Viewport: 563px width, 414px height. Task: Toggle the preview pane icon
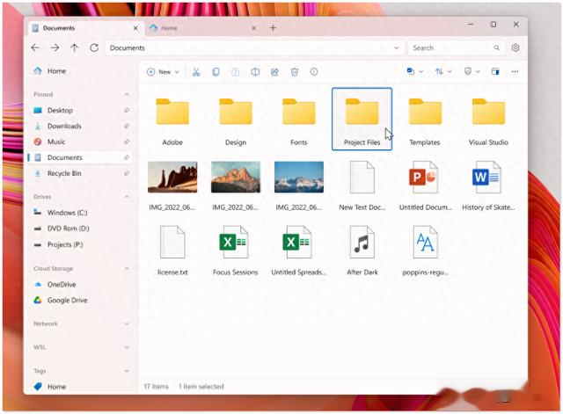495,72
